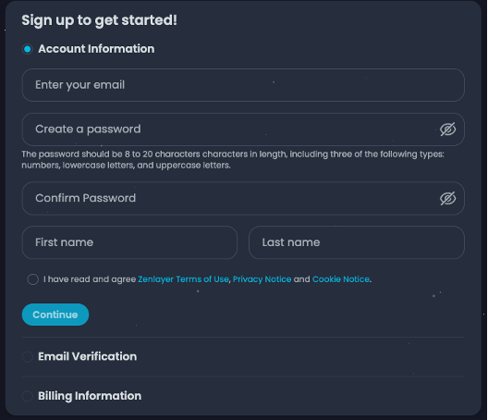488x420 pixels.
Task: Click the password requirements hint text
Action: tap(233, 159)
